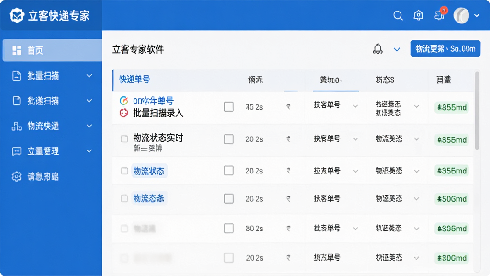The image size is (490, 276).
Task: Click the red icon beside 批量扫描录入
Action: click(124, 113)
